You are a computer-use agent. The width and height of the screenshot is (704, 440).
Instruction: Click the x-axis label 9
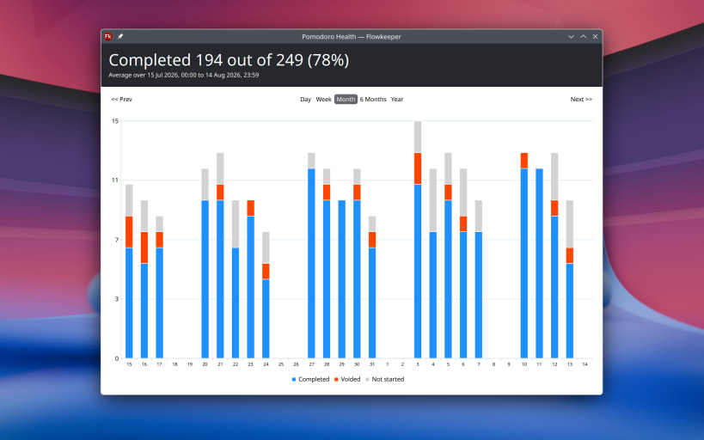[509, 364]
